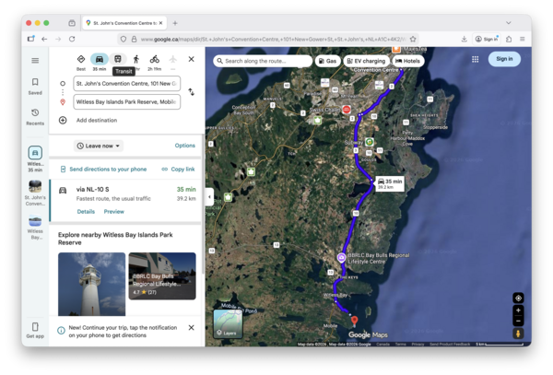Send directions to your phone

[x=103, y=170]
